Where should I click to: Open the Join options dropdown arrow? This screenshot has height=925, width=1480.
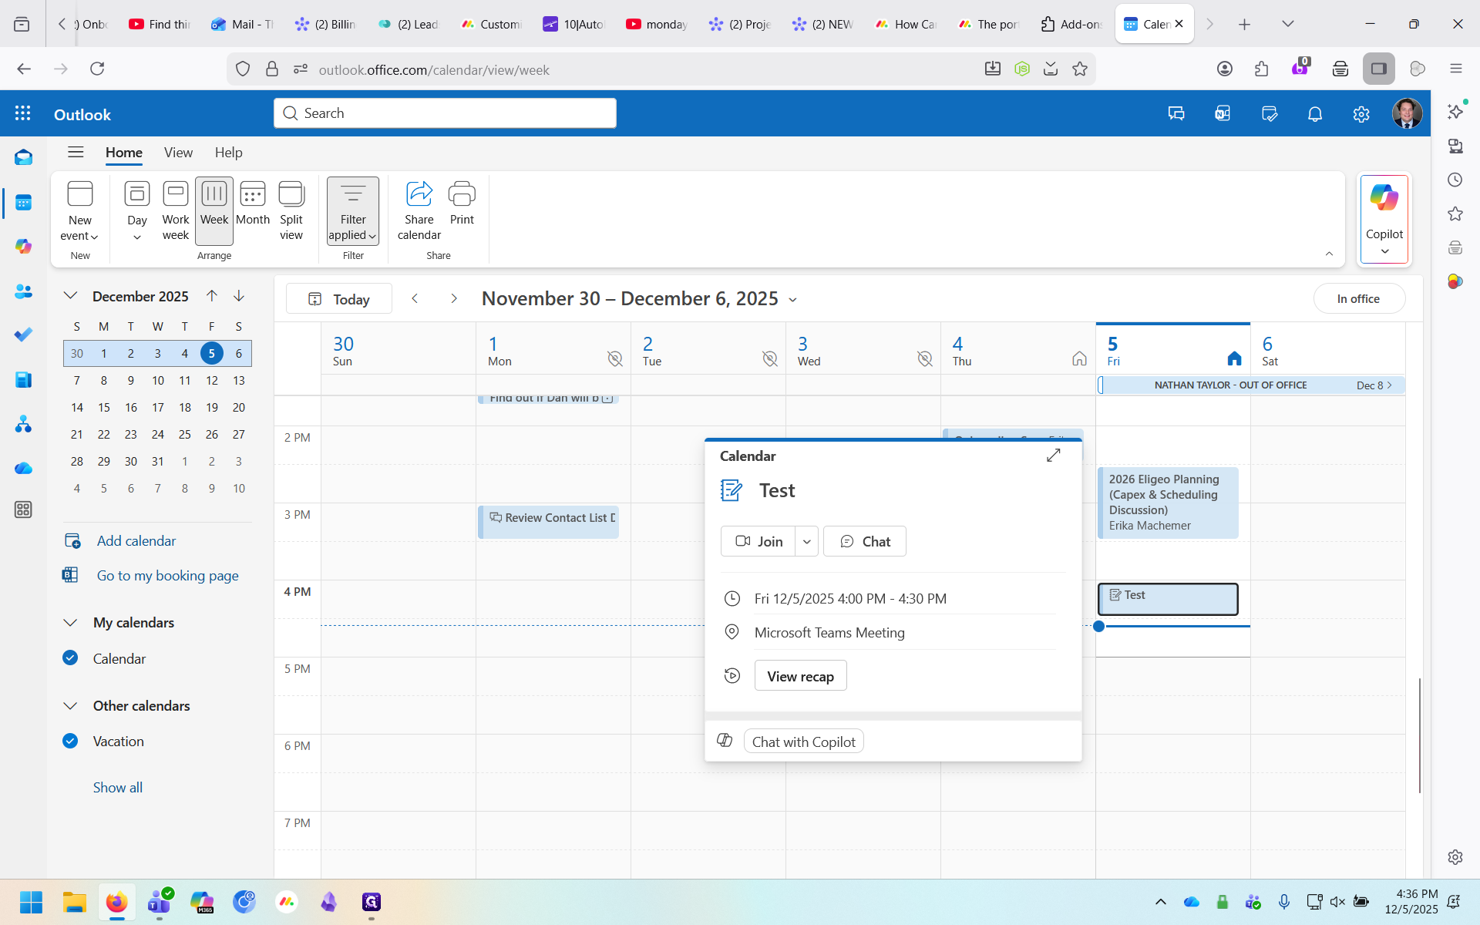tap(806, 541)
